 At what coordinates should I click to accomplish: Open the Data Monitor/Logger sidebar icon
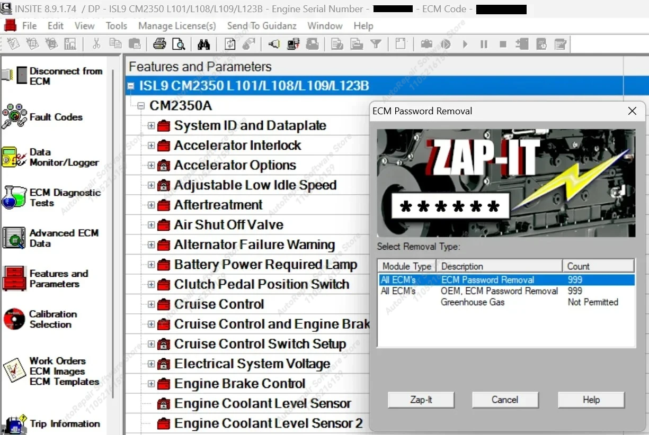tap(14, 157)
